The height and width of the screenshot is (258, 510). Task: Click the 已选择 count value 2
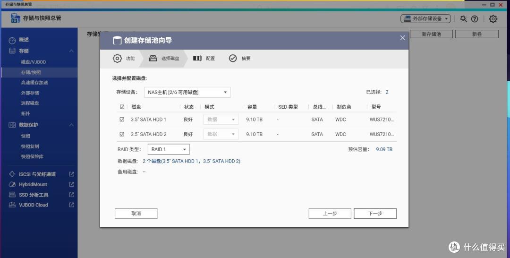387,92
